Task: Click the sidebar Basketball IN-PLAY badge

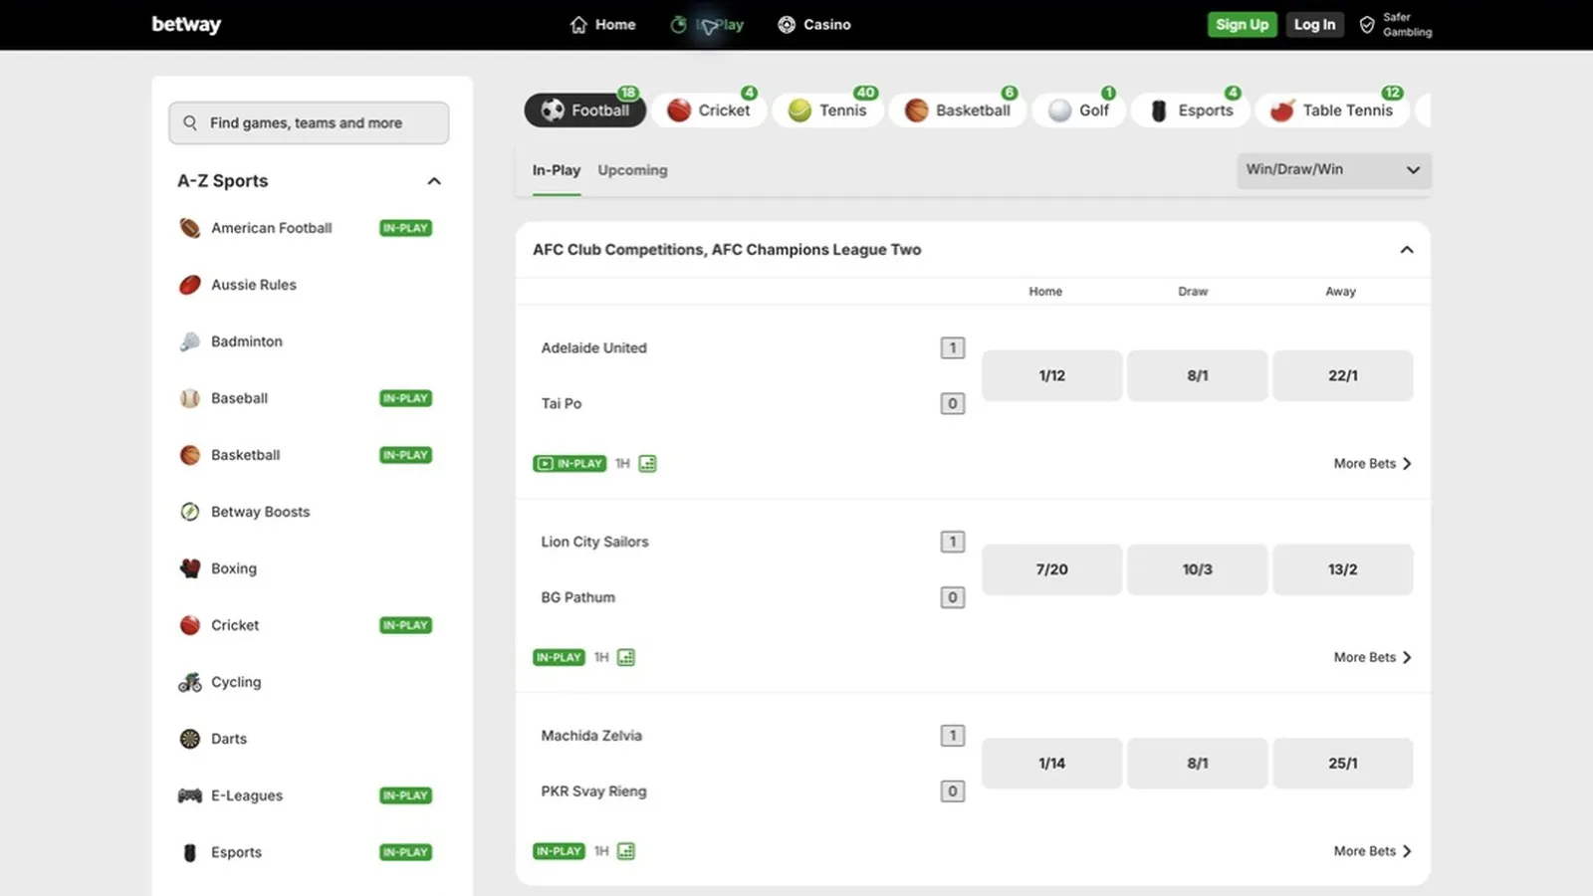Action: [405, 455]
